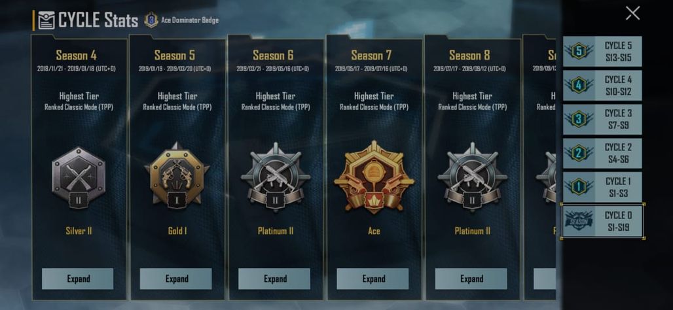The width and height of the screenshot is (673, 310).
Task: Tap the Season 6 Platinum II emblem
Action: [275, 177]
